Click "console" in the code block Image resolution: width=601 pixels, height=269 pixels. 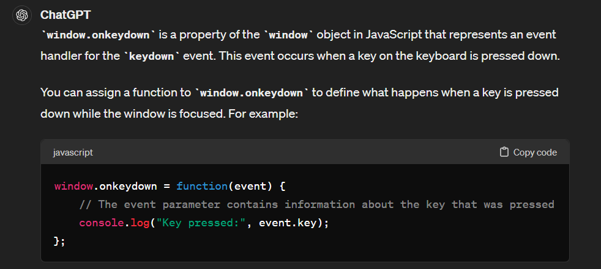click(102, 223)
